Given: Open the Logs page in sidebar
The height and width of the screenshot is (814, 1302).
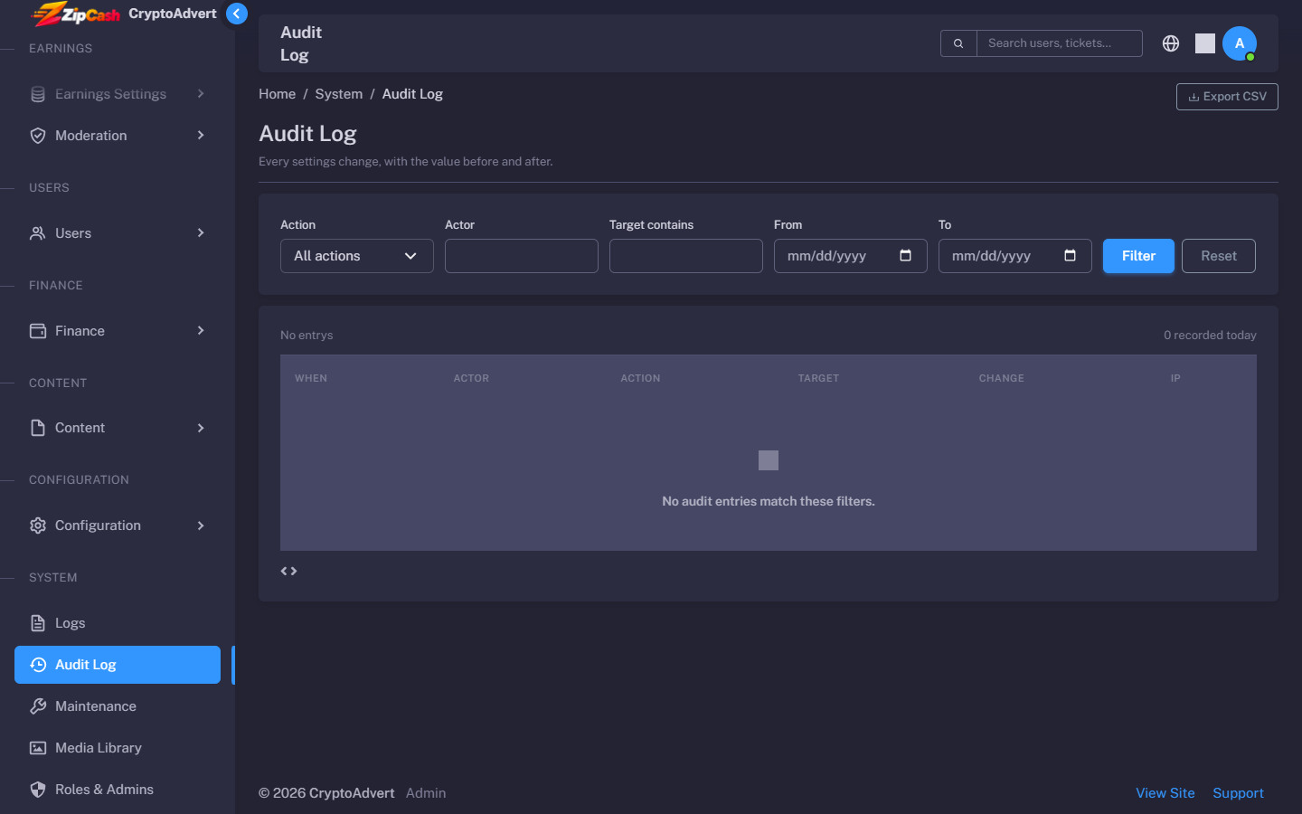Looking at the screenshot, I should [118, 623].
